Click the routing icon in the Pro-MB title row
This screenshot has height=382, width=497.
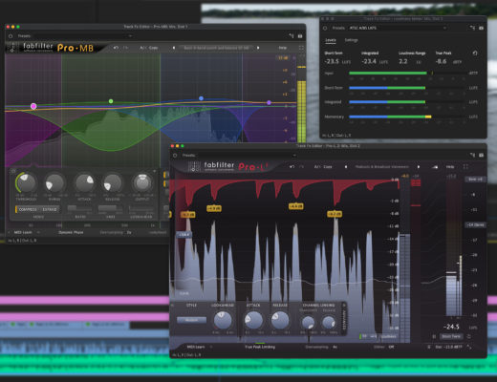tap(292, 36)
